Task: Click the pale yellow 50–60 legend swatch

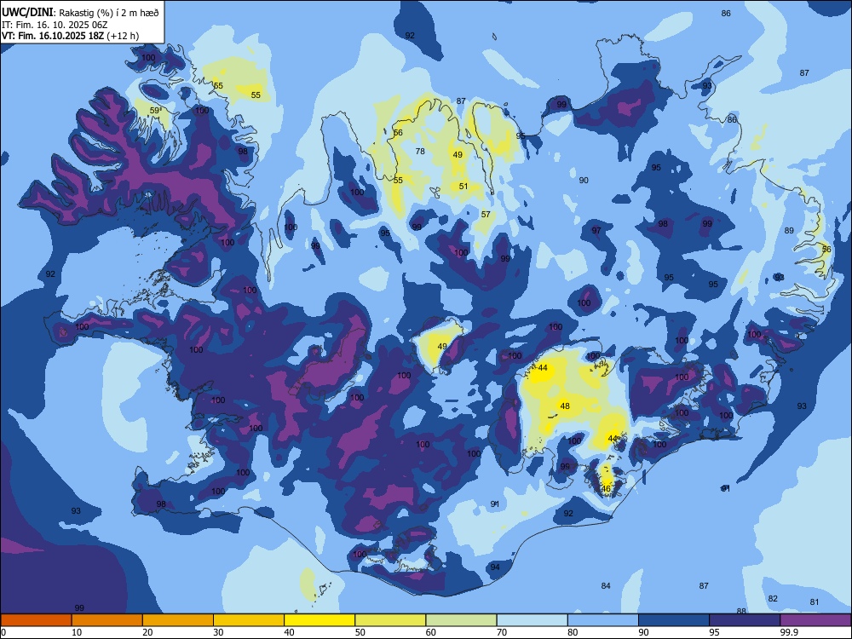Action: point(390,620)
